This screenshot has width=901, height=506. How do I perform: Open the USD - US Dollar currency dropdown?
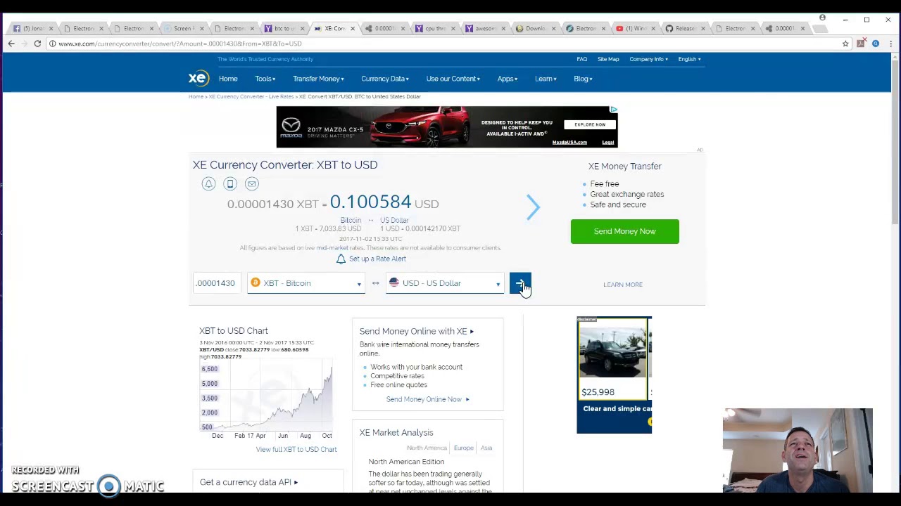pyautogui.click(x=445, y=283)
